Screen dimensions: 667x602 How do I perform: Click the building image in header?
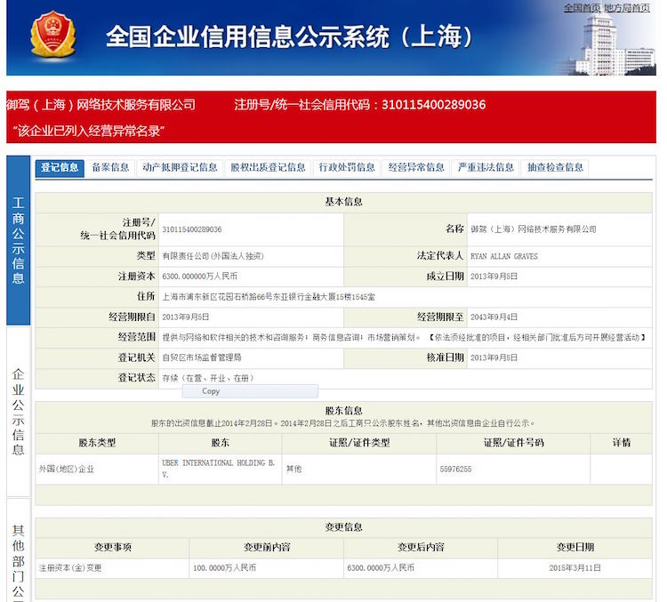coord(613,44)
